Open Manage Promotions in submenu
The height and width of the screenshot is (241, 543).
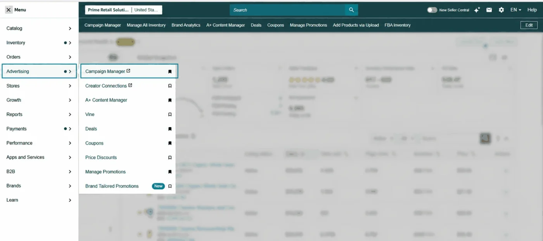(105, 172)
